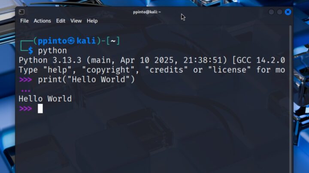Click the tilde directory in the prompt brackets
This screenshot has height=173, width=309.
coord(113,41)
